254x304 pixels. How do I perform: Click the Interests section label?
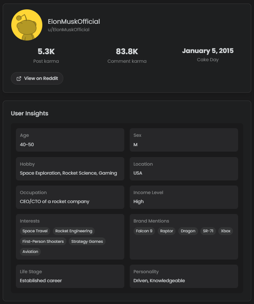tap(30, 221)
